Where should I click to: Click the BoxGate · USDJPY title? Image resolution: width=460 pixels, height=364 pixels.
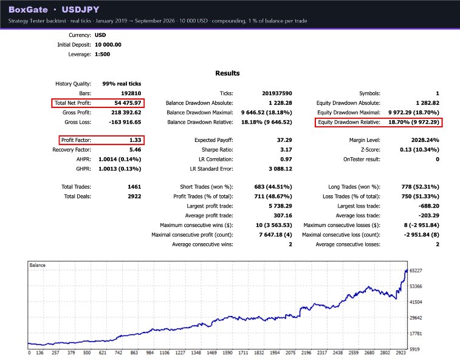point(54,10)
